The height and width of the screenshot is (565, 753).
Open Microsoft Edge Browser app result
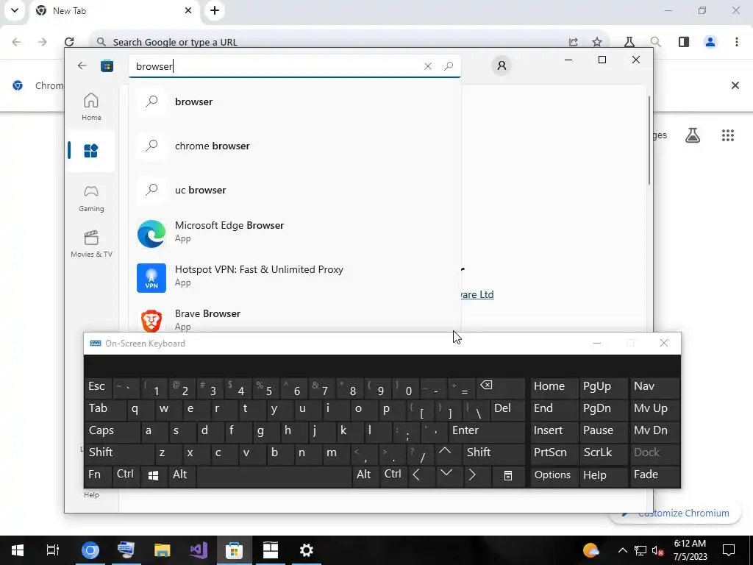pyautogui.click(x=295, y=232)
